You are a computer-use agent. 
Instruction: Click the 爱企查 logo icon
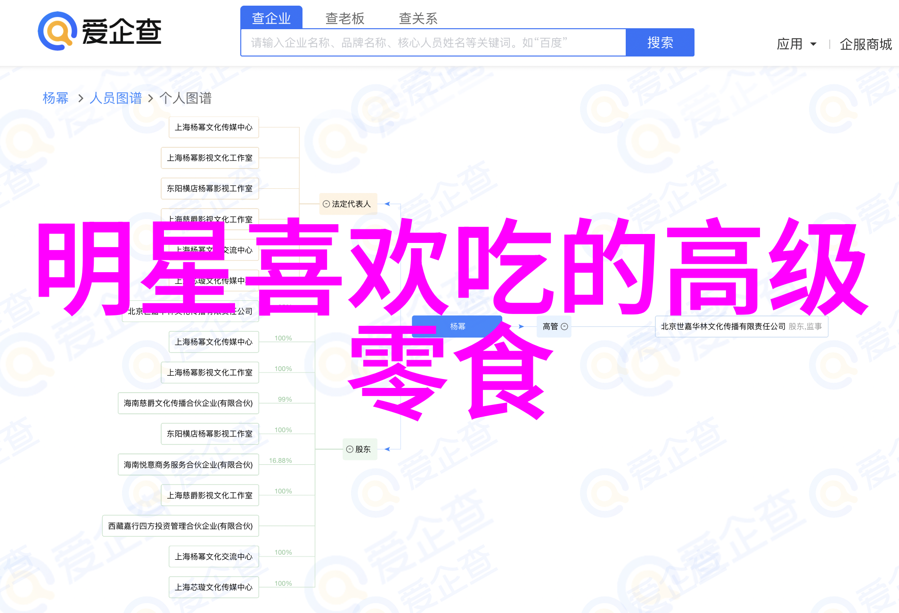(57, 31)
